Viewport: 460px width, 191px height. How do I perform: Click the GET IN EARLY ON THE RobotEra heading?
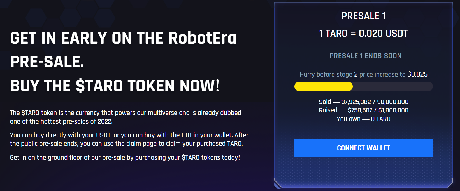coord(123,38)
